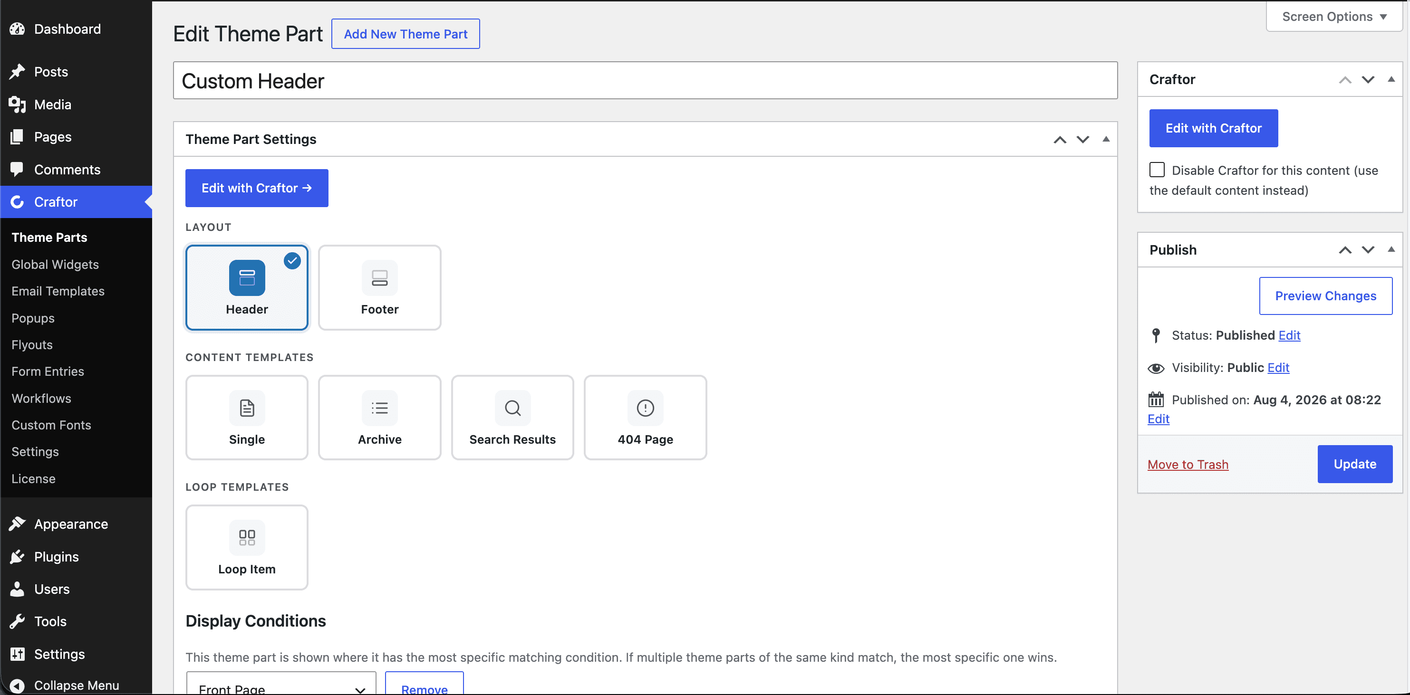Image resolution: width=1410 pixels, height=695 pixels.
Task: Open the Screen Options dropdown
Action: [x=1334, y=17]
